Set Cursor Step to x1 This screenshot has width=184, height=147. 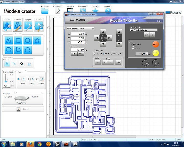119,54
